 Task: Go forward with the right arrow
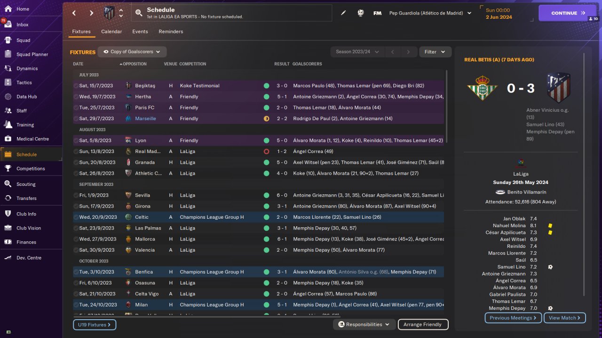(x=92, y=13)
